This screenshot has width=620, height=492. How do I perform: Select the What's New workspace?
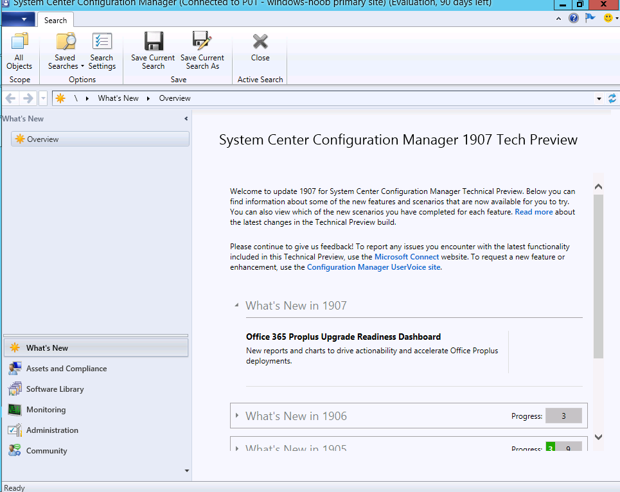pyautogui.click(x=96, y=347)
